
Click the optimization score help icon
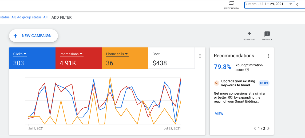[x=247, y=70]
